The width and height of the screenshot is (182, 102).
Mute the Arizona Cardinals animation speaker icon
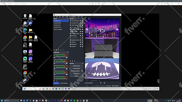[54, 58]
